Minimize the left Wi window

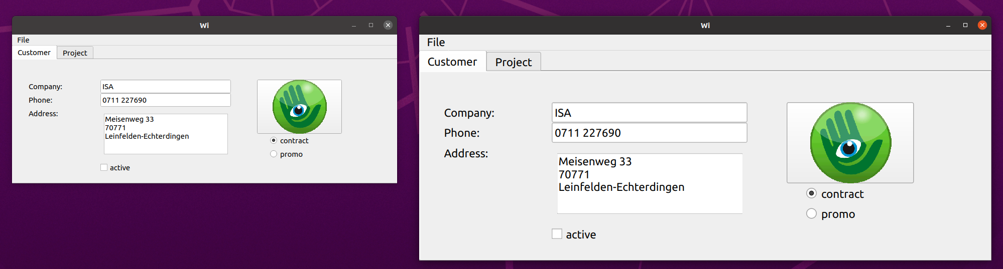tap(354, 25)
